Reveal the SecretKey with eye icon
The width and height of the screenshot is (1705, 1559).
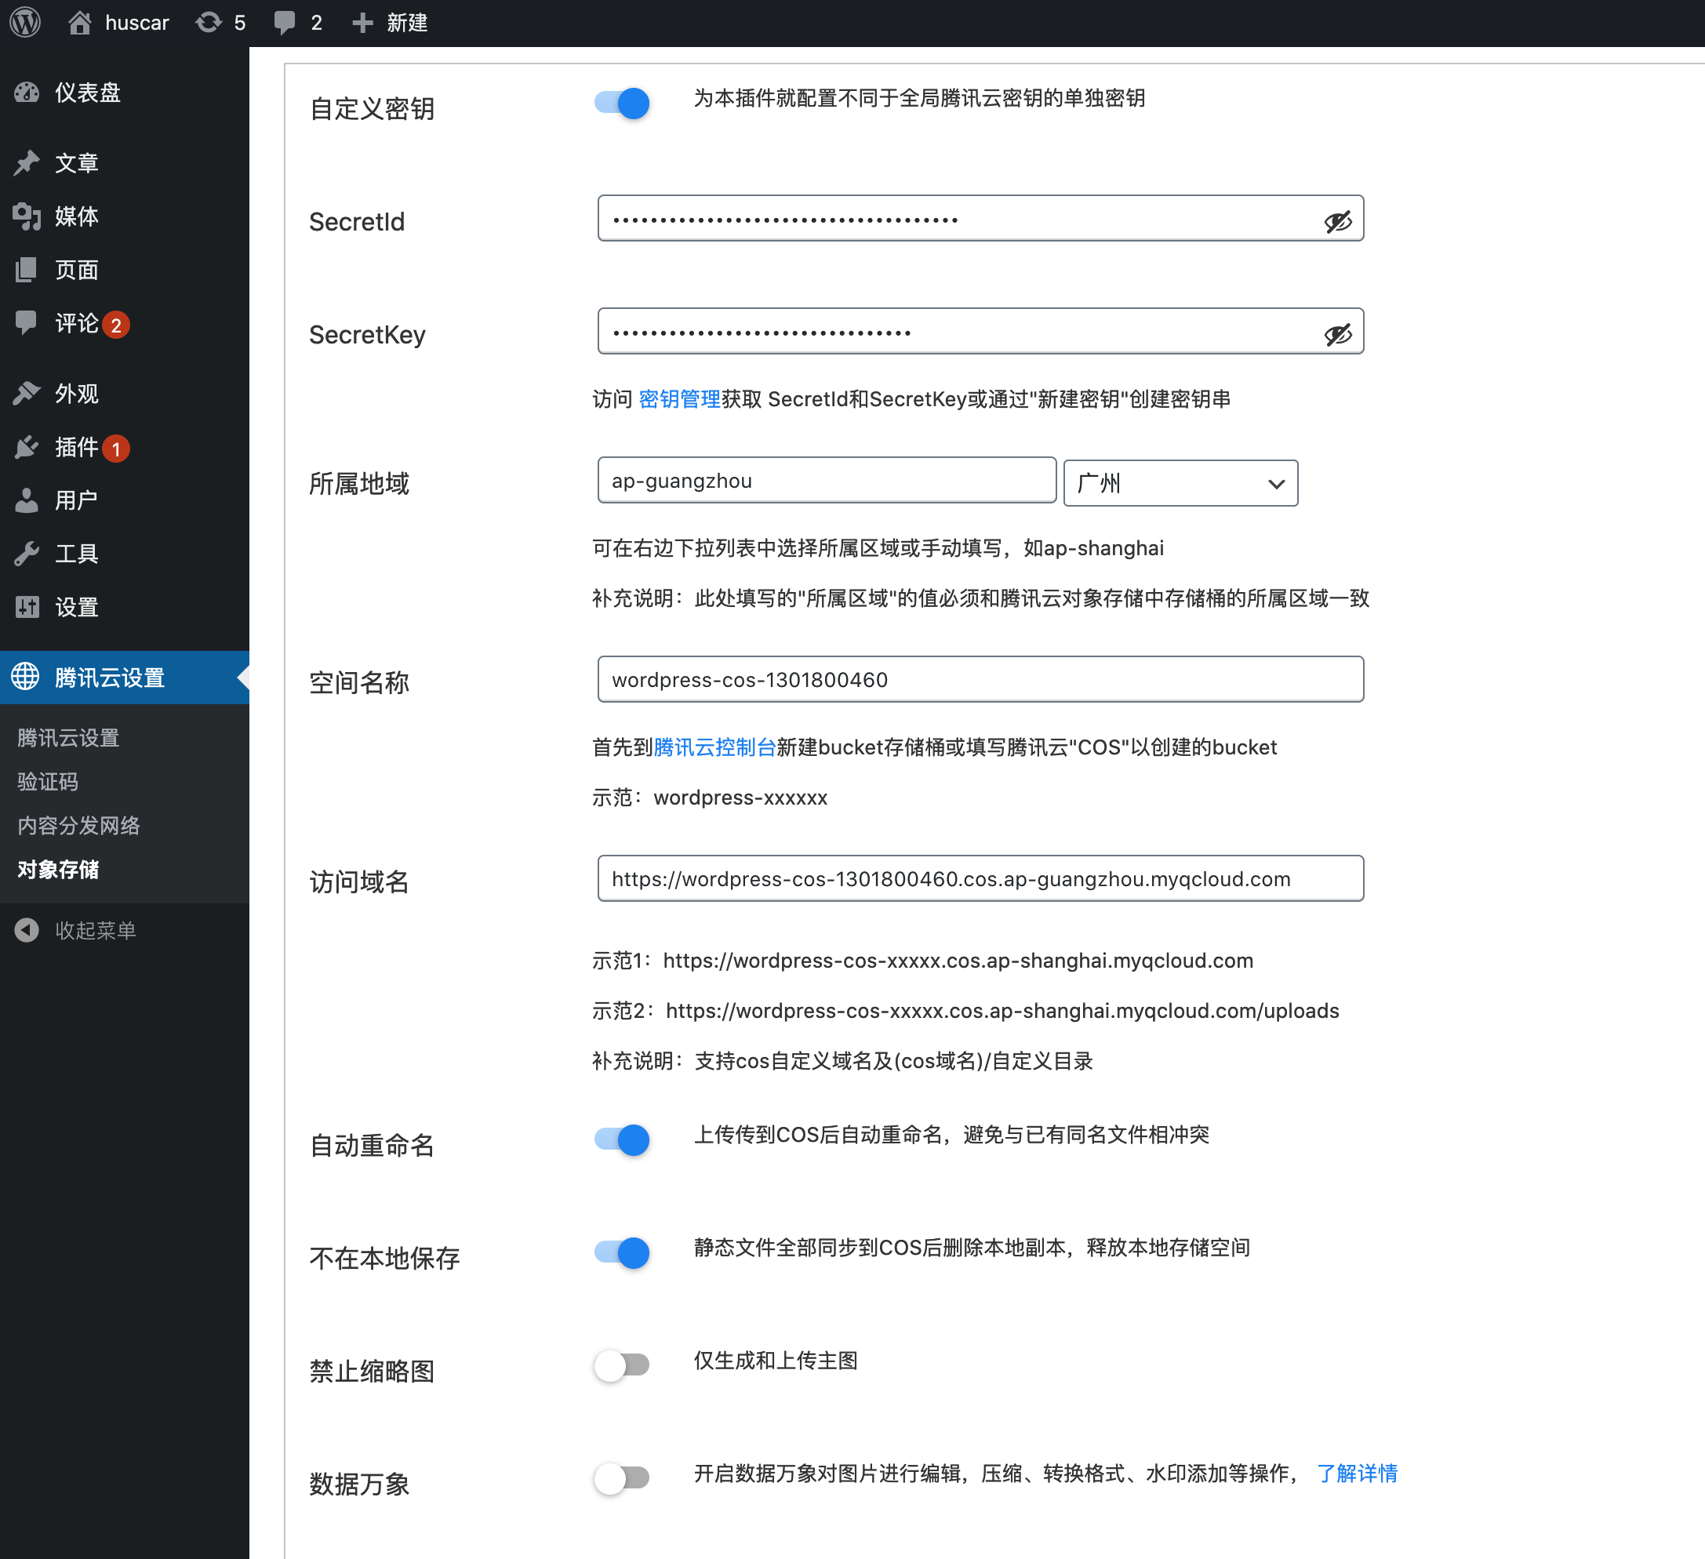point(1337,334)
